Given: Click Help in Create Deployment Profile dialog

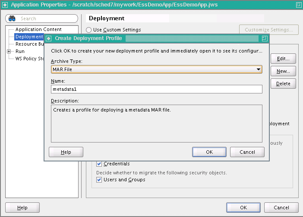Looking at the screenshot, I should [66, 152].
